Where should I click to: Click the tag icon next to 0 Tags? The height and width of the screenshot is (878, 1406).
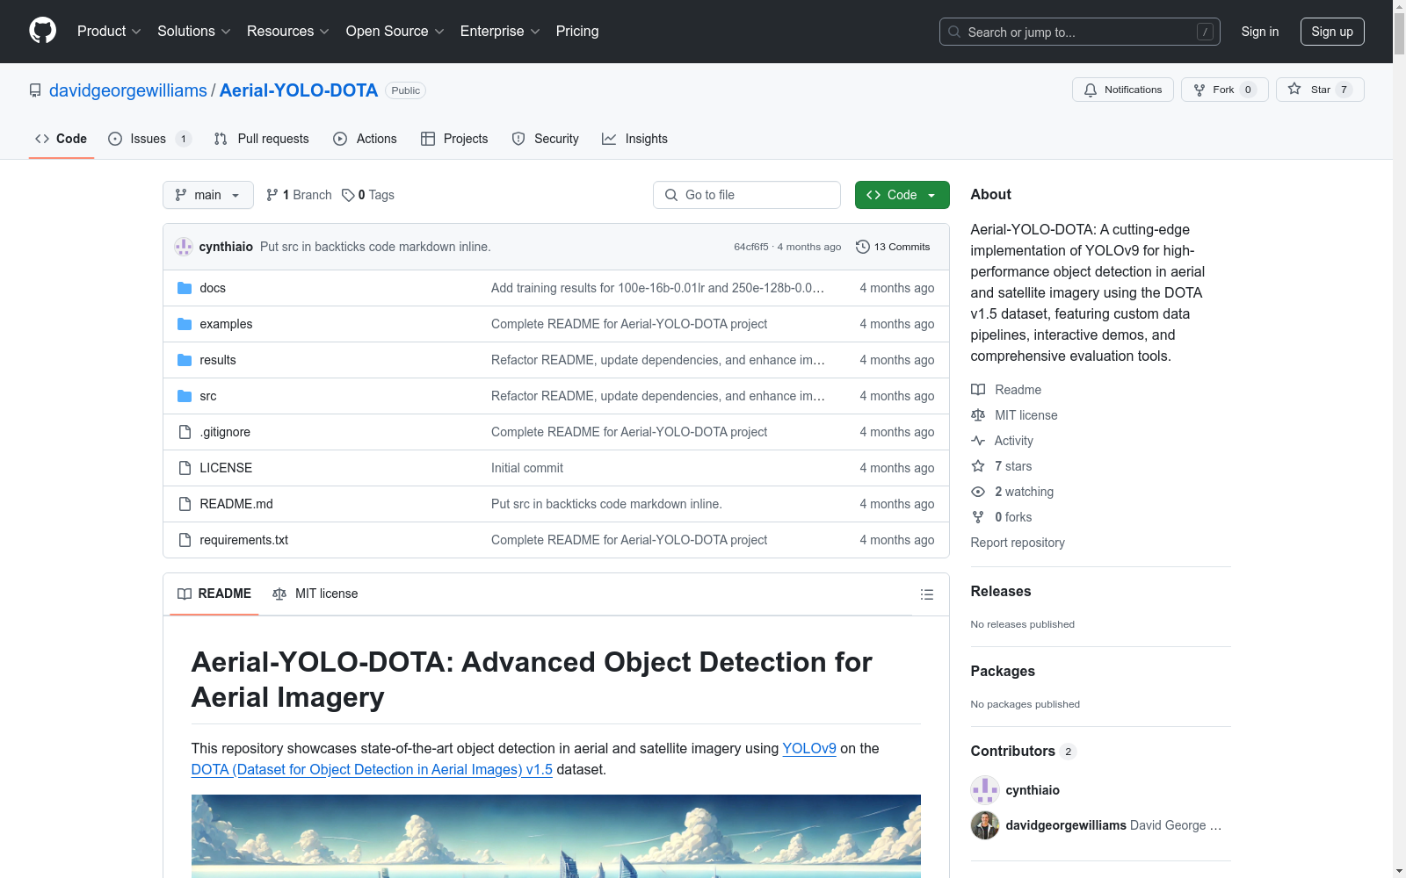point(348,195)
